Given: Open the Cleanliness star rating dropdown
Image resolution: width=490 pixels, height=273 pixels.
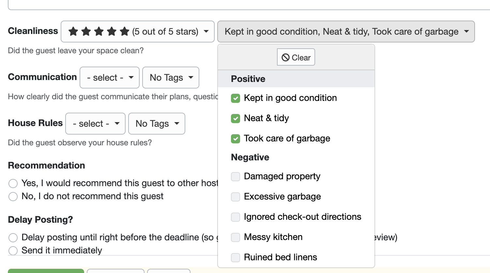Looking at the screenshot, I should (137, 32).
